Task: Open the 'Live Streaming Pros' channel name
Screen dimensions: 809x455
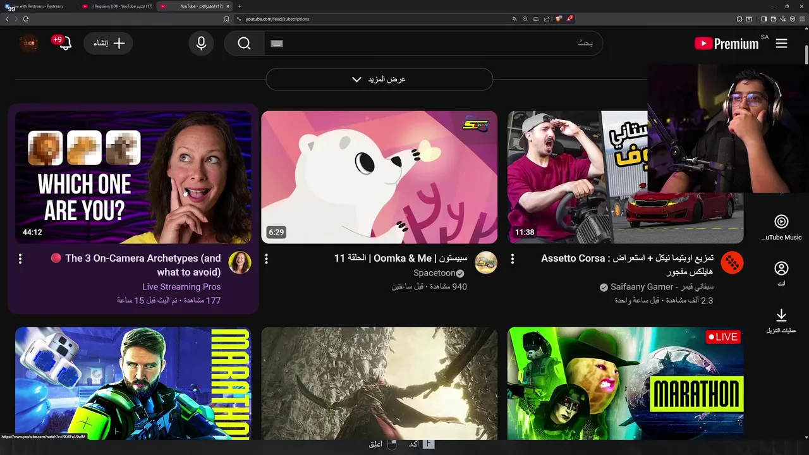Action: (181, 287)
